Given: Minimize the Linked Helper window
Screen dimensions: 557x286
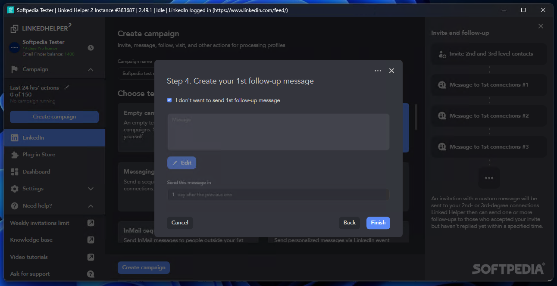Looking at the screenshot, I should [x=503, y=10].
